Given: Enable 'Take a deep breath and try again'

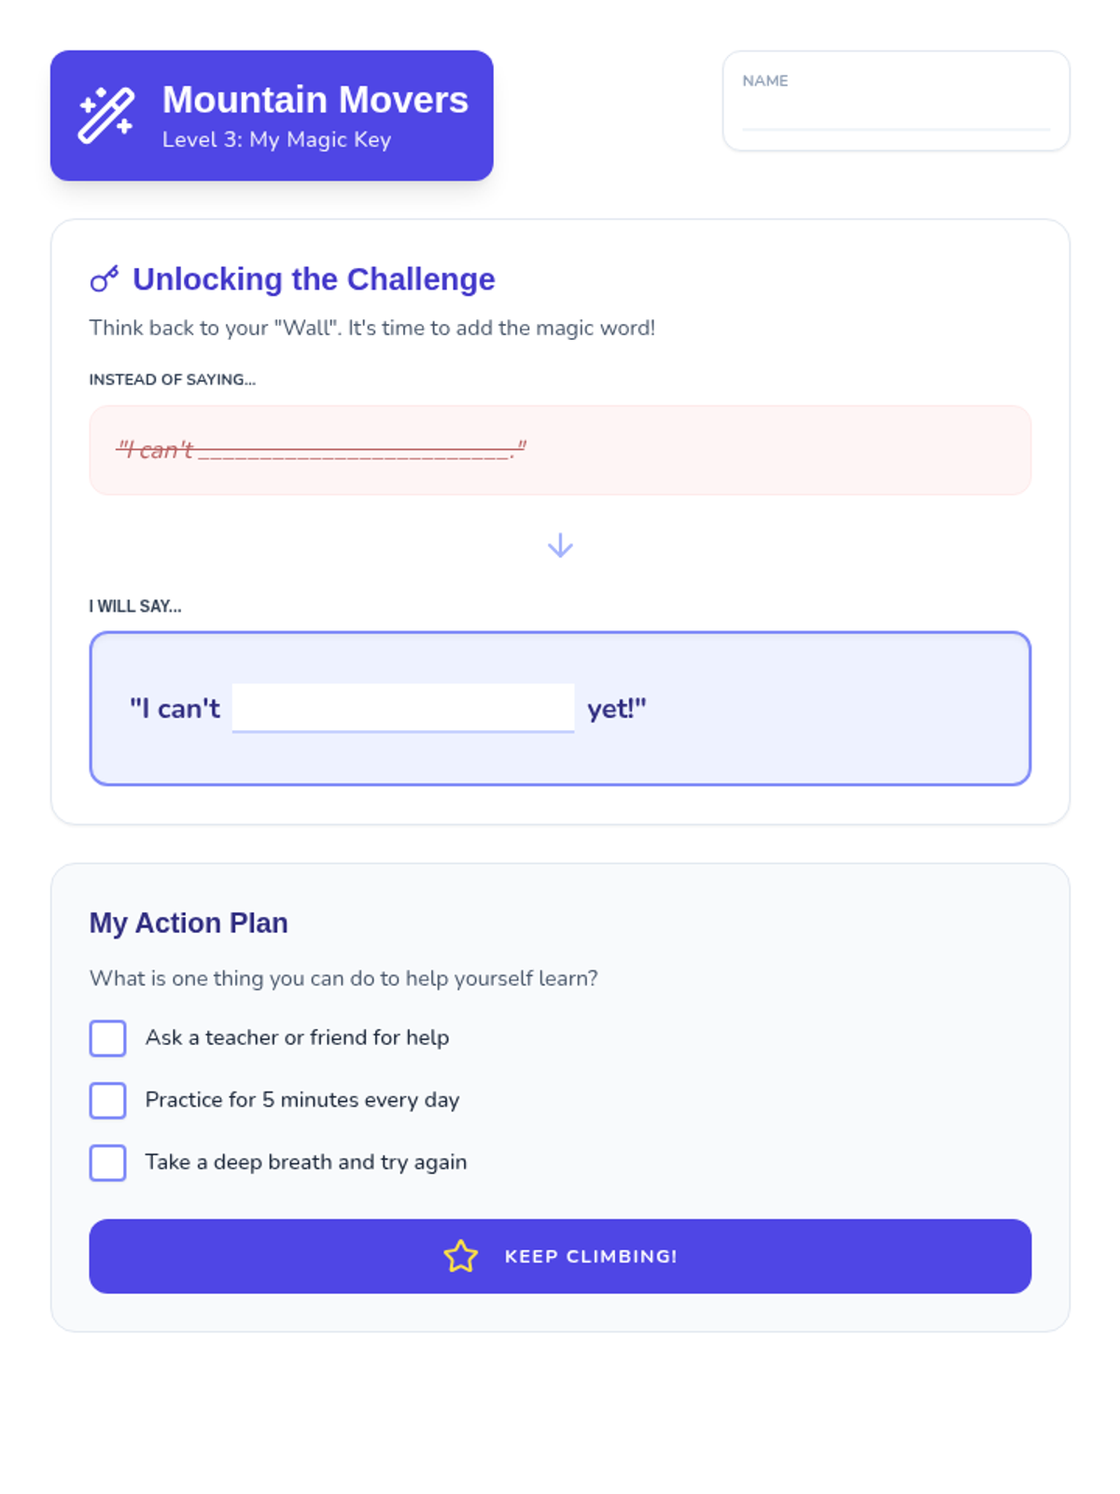Looking at the screenshot, I should (x=108, y=1163).
